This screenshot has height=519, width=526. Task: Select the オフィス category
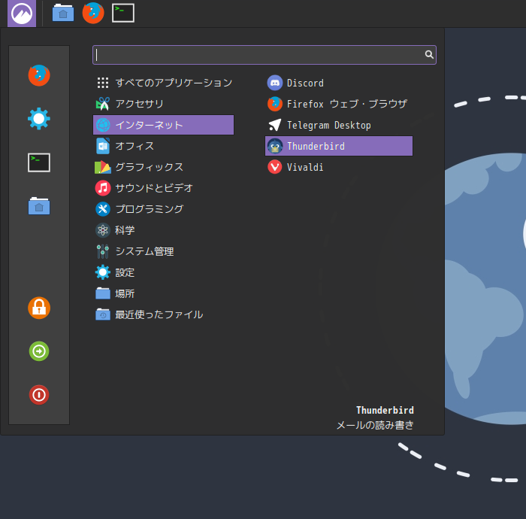coord(163,146)
